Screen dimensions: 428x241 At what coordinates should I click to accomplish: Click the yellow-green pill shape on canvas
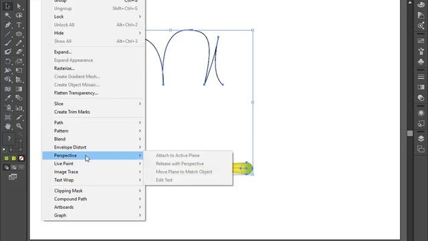pos(243,168)
